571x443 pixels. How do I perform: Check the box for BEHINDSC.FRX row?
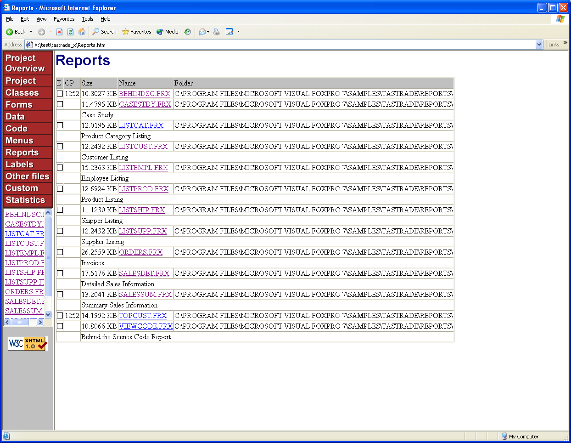(60, 94)
